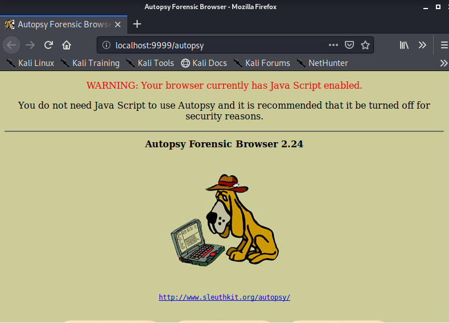
Task: Expand toolbar overflow chevrons
Action: coord(422,45)
